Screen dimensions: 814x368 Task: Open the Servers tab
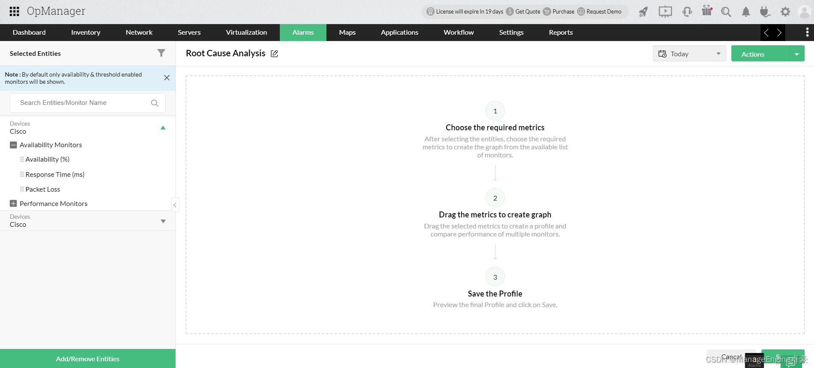(x=189, y=32)
